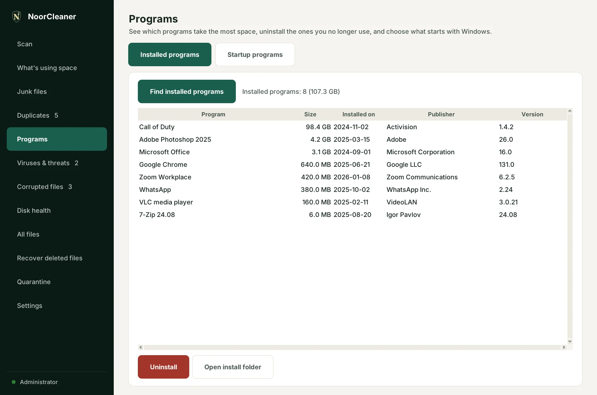Select the Adobe Photoshop 2025 row
Viewport: 597px width, 395px height.
[352, 139]
